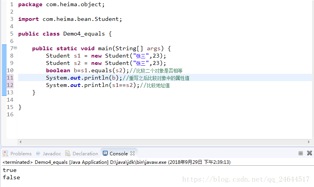The height and width of the screenshot is (187, 314).
Task: Click the 'boolean' keyword on line 10
Action: (58, 71)
